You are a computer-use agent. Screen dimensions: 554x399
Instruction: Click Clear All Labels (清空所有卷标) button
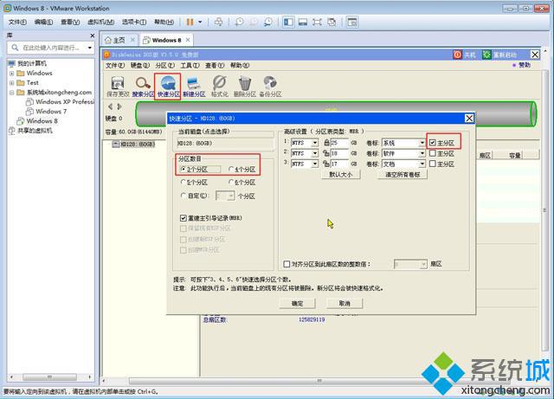pyautogui.click(x=403, y=175)
